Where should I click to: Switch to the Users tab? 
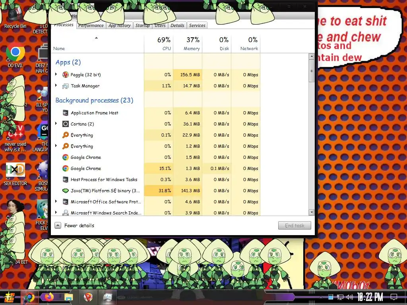(160, 25)
